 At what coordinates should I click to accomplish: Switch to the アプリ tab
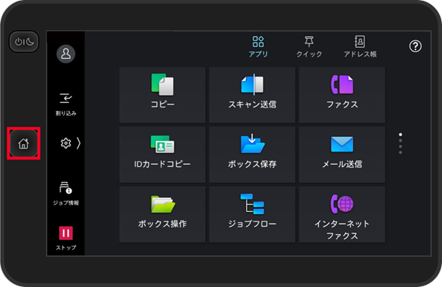tap(259, 46)
